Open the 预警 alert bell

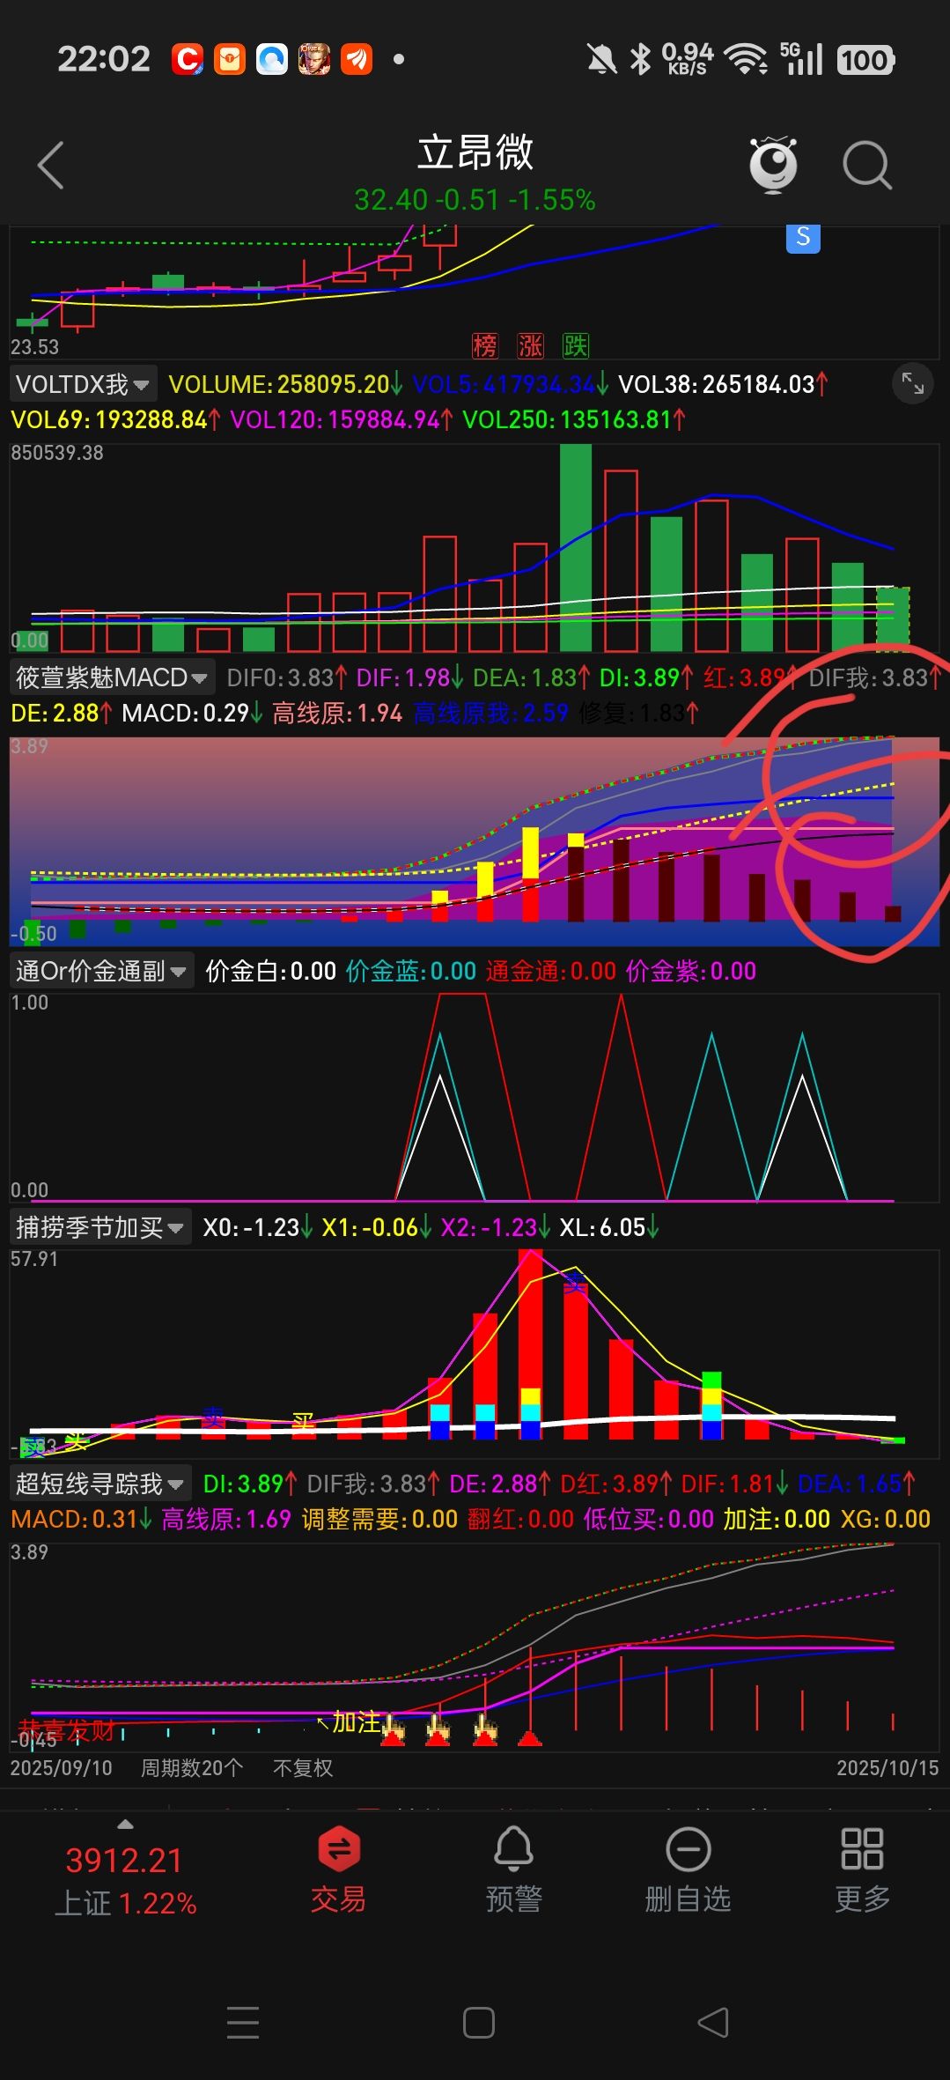pos(514,1869)
